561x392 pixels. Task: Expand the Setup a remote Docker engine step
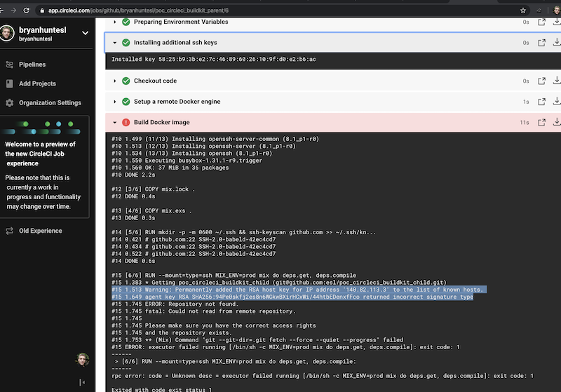pos(115,102)
